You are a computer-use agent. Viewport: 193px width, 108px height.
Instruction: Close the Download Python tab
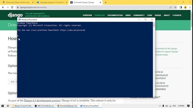click(x=33, y=2)
